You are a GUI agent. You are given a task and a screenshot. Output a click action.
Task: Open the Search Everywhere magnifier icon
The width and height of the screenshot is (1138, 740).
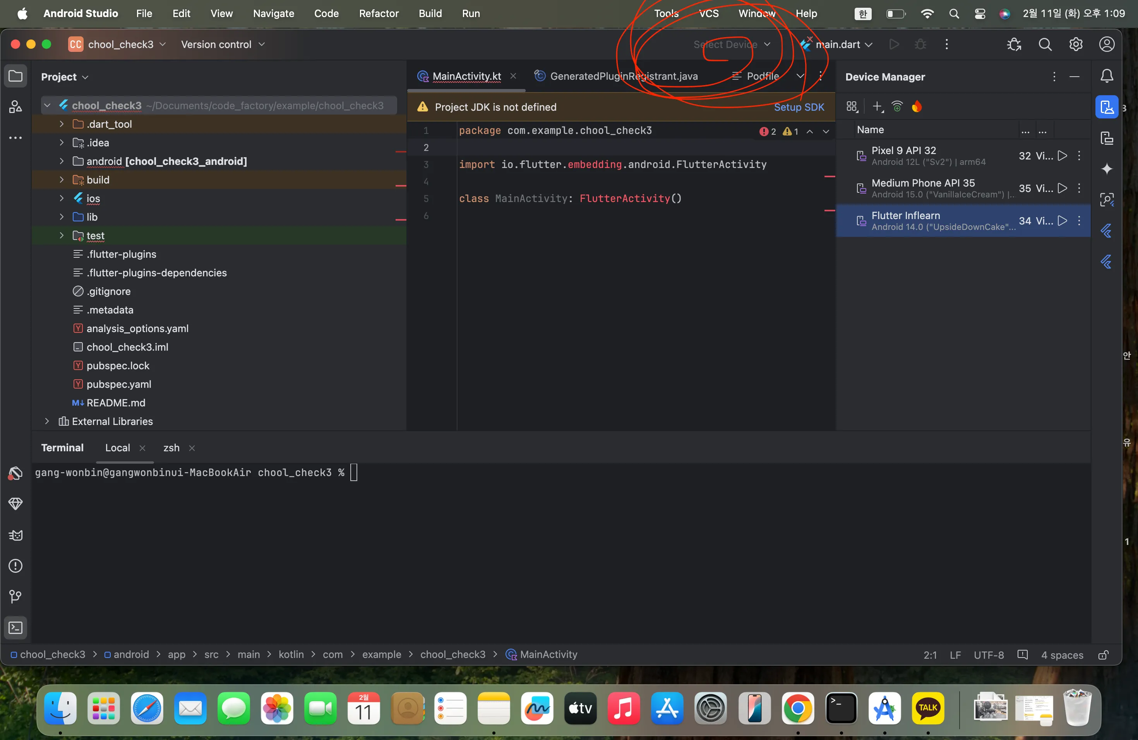[x=1045, y=45]
